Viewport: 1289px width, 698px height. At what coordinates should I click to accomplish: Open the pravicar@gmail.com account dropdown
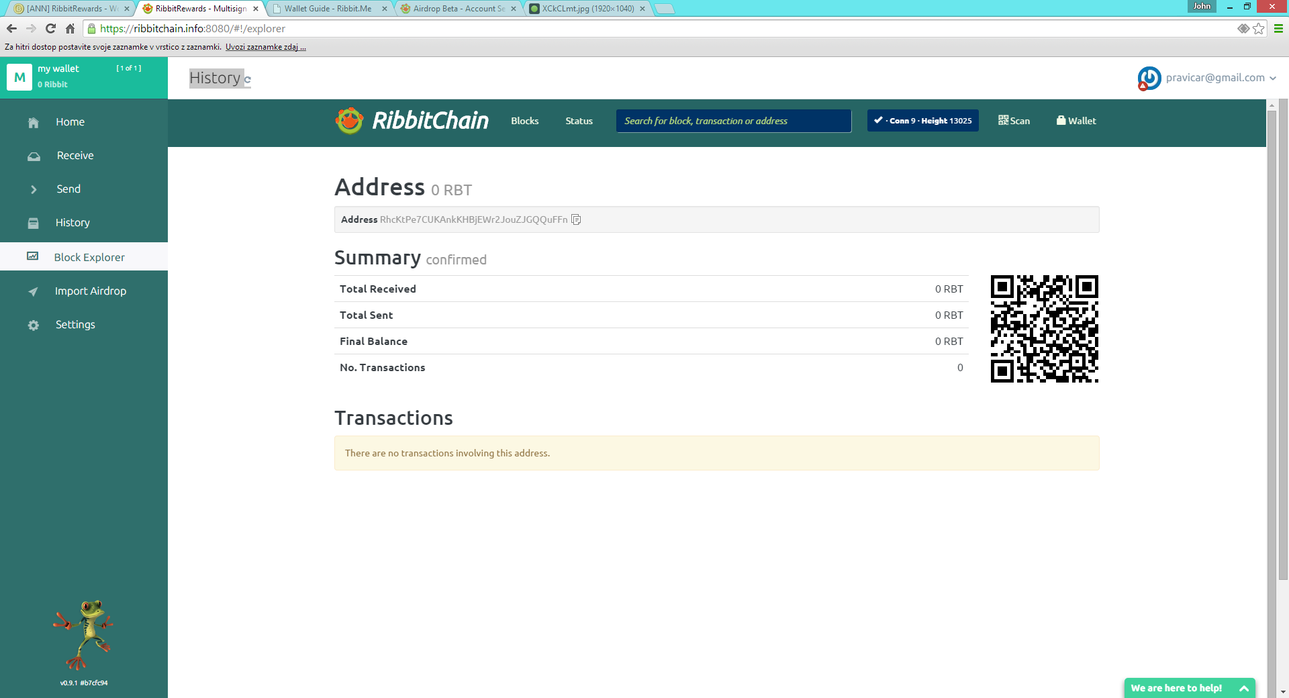(1221, 78)
